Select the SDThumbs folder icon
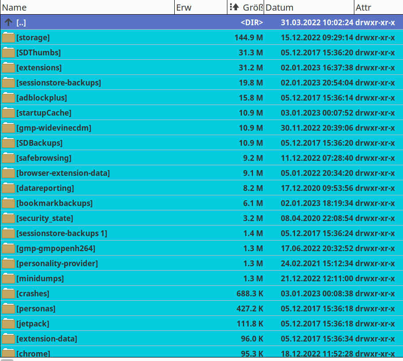The height and width of the screenshot is (361, 403). tap(8, 53)
